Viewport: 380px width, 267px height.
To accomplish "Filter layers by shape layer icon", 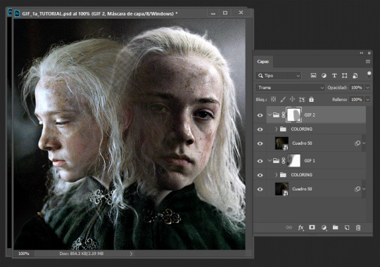I will (x=344, y=75).
